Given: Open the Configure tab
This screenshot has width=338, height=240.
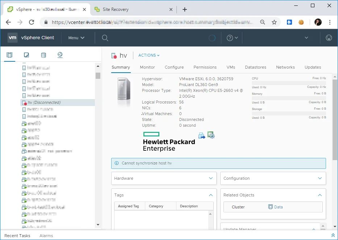Looking at the screenshot, I should (x=174, y=67).
